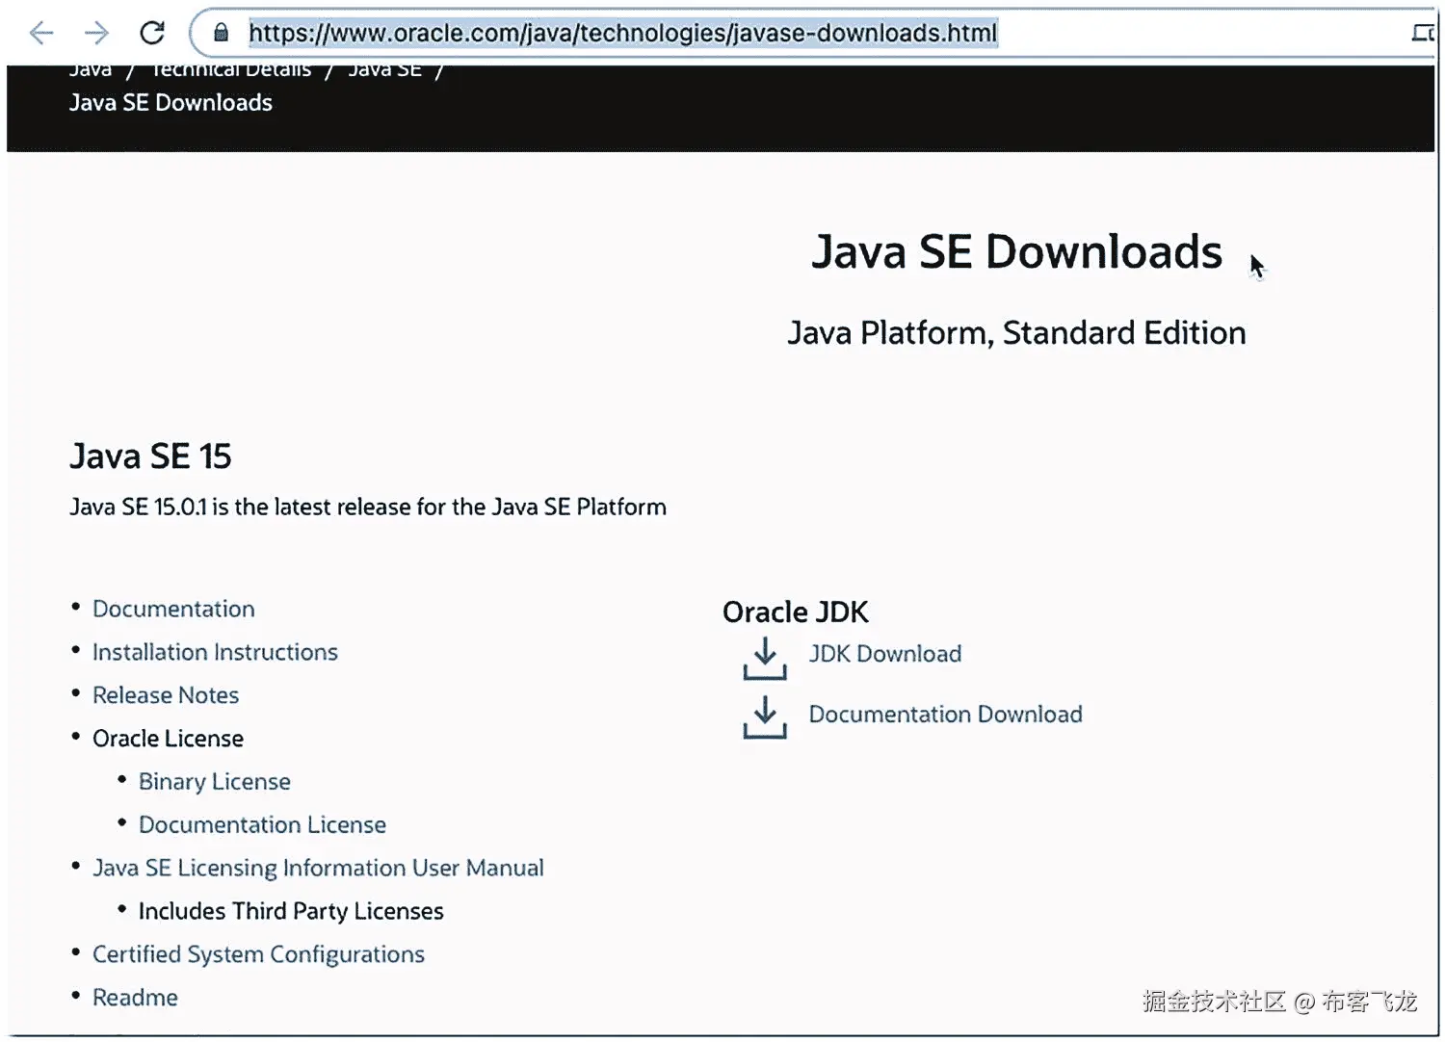Open the Readme link

(x=135, y=998)
